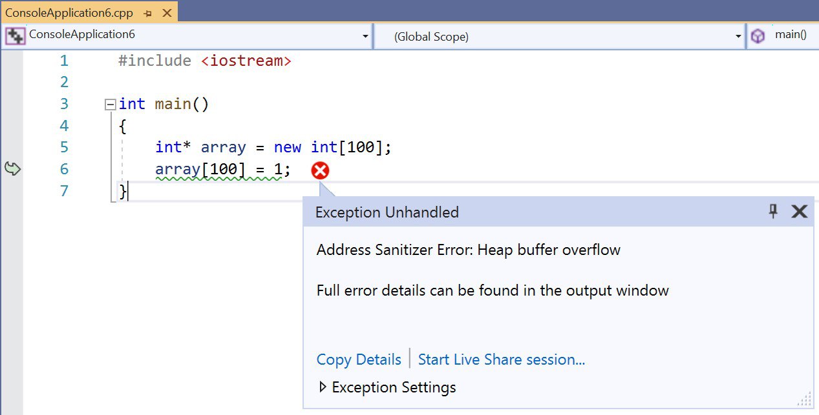Close the ConsoleApplication6.cpp tab

pos(167,13)
